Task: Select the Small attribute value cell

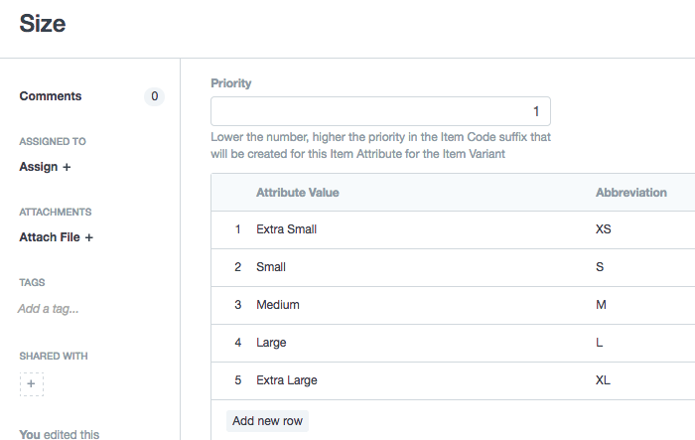Action: click(x=272, y=267)
